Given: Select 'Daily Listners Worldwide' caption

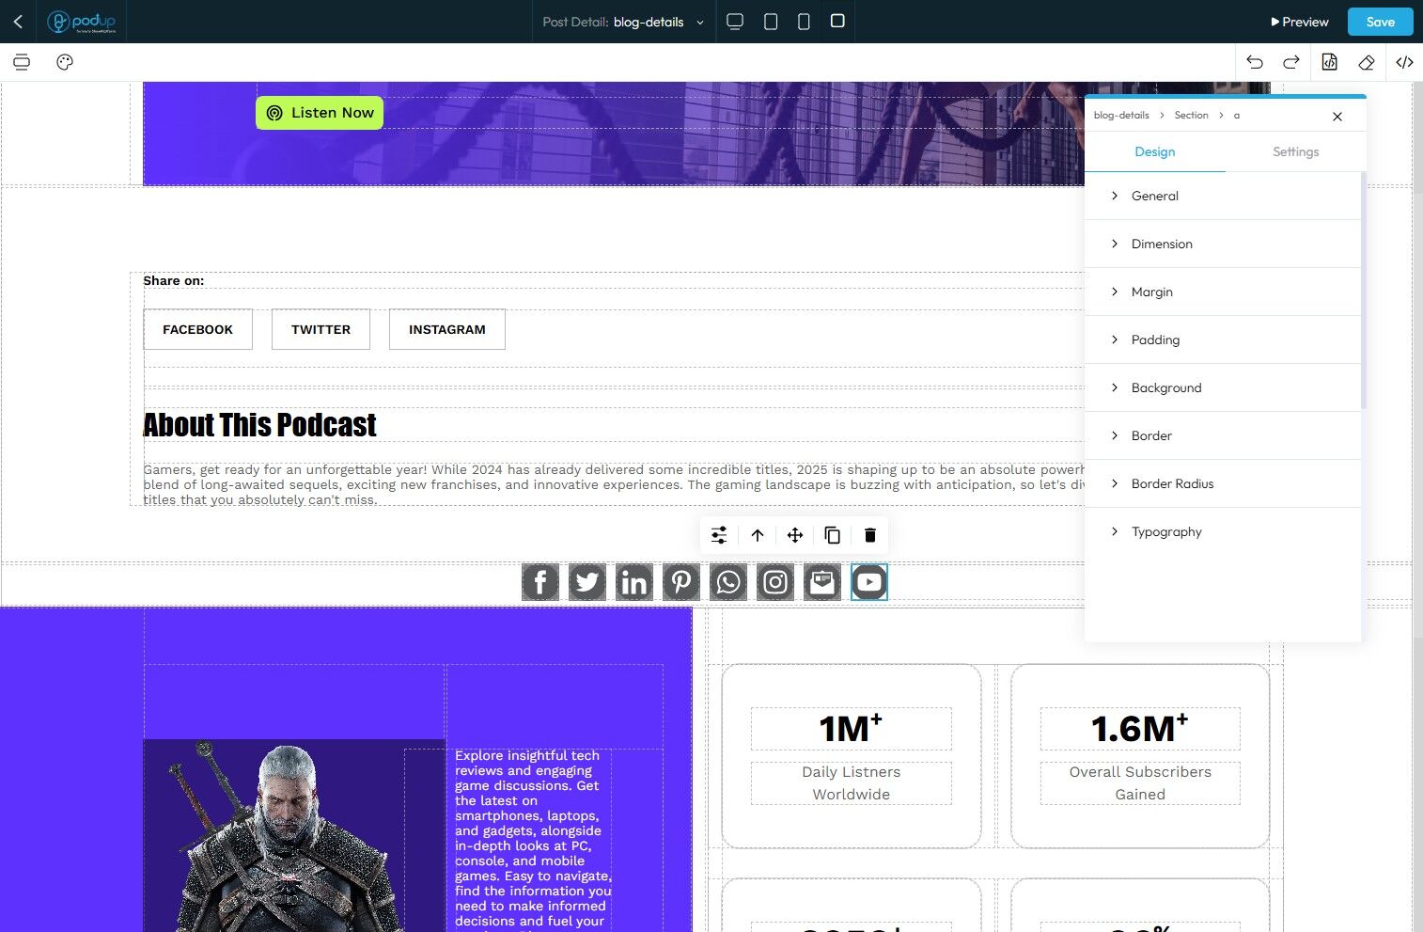Looking at the screenshot, I should click(x=852, y=783).
